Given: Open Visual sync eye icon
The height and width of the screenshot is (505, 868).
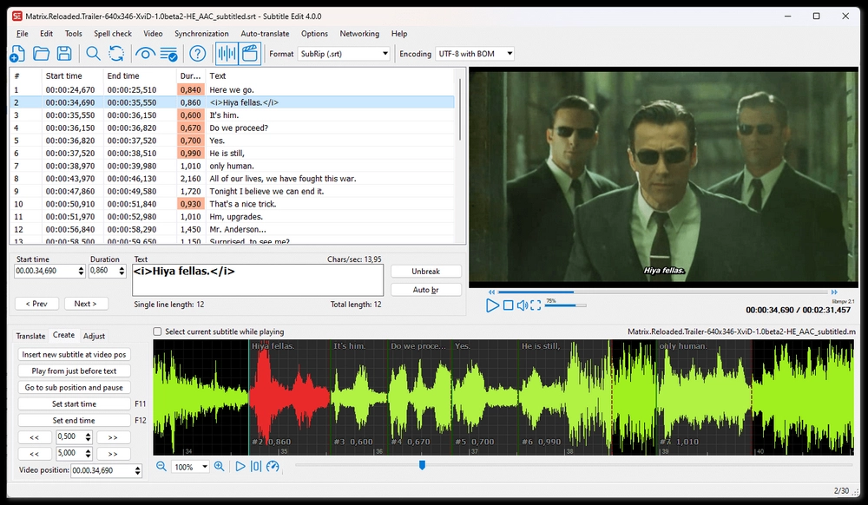Looking at the screenshot, I should pos(145,54).
